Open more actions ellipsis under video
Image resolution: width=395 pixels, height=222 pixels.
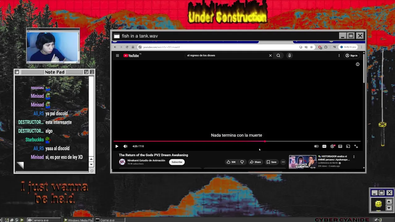pos(283,162)
